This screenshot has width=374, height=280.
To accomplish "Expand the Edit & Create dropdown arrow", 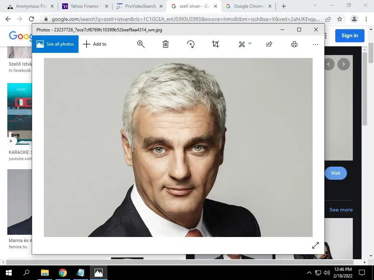I will 250,43.
